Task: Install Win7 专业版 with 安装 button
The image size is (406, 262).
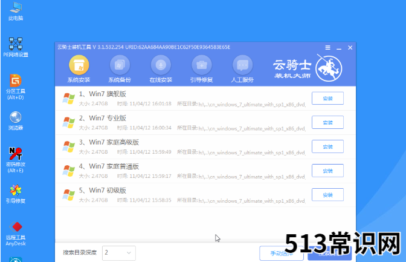Action: pos(327,122)
